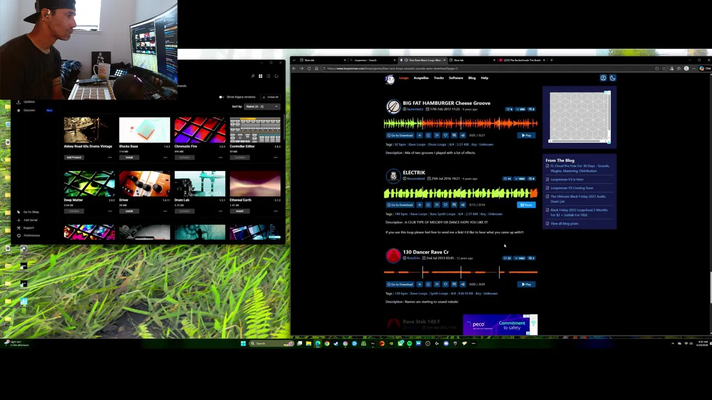
Task: Click Add Product for Abbey Road 60s Drums Vintage
Action: [x=74, y=157]
